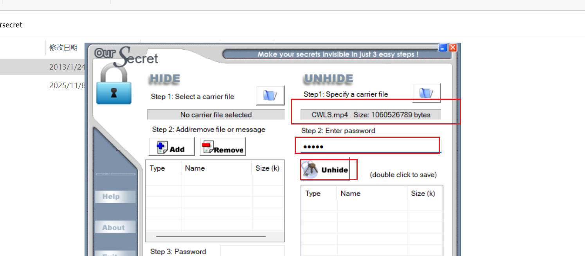
Task: Open the HIDE carrier file browse folder icon
Action: (270, 96)
